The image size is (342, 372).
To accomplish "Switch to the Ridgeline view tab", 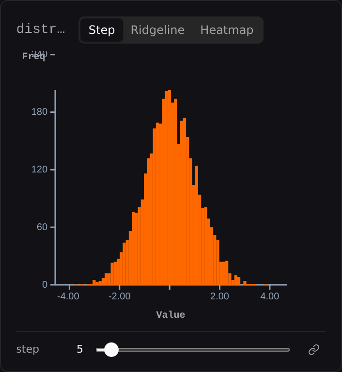I will point(157,30).
